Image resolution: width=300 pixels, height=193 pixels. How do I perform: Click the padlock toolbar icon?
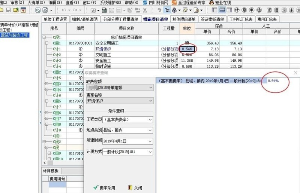click(x=174, y=10)
